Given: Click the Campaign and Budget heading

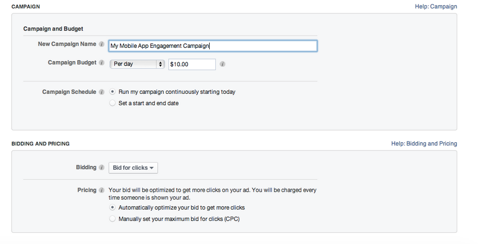Looking at the screenshot, I should tap(53, 29).
